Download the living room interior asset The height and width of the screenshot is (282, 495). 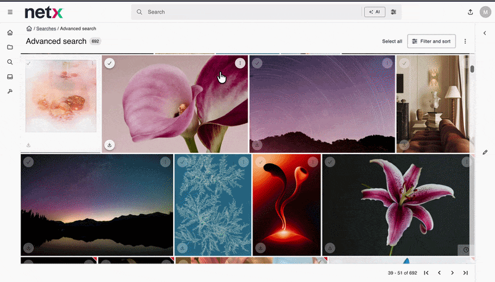(404, 145)
